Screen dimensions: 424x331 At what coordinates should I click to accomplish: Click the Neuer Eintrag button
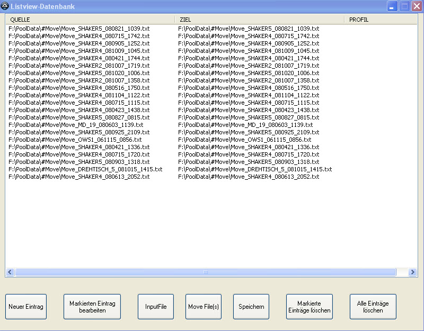click(x=26, y=307)
